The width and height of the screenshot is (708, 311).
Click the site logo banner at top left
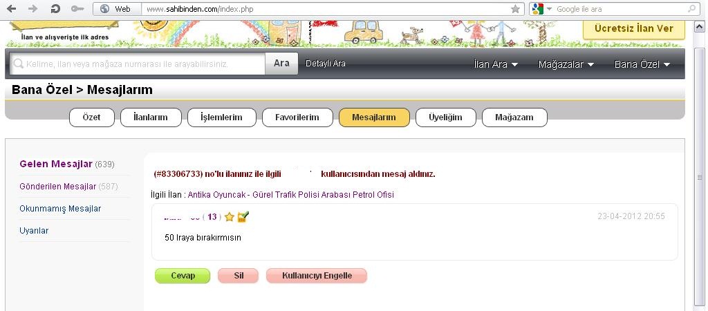pyautogui.click(x=64, y=32)
